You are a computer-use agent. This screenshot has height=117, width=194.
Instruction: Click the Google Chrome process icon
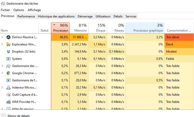tap(8, 73)
